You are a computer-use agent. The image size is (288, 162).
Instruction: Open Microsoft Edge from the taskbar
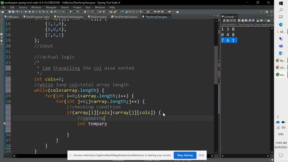281,24
